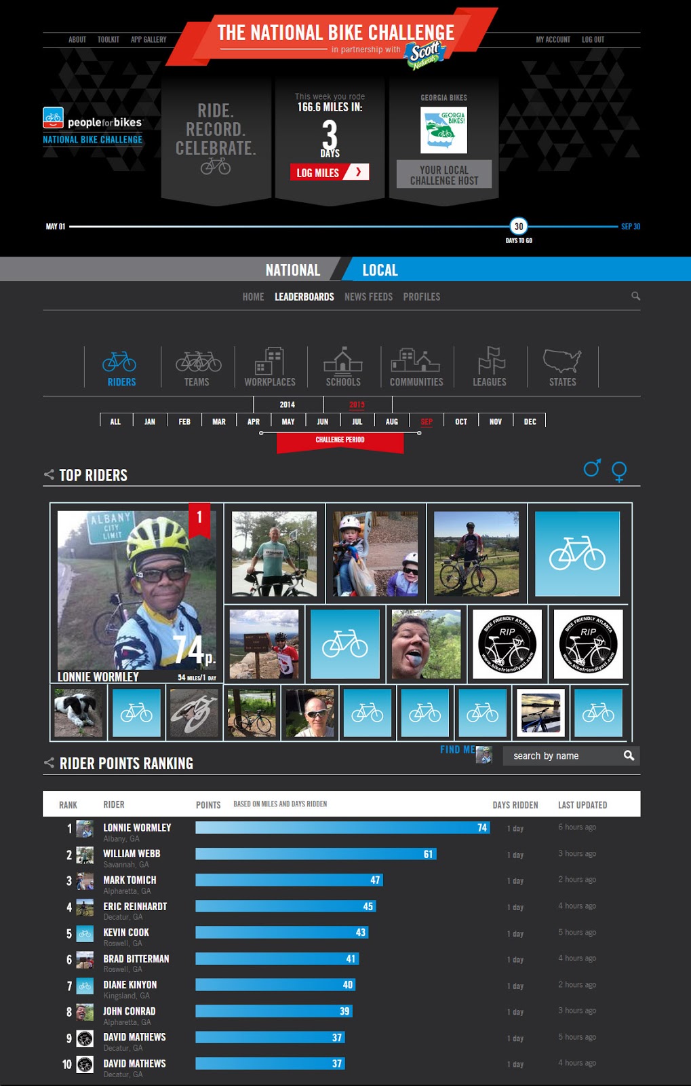
Task: Click the Days Ridden column header
Action: pos(515,804)
